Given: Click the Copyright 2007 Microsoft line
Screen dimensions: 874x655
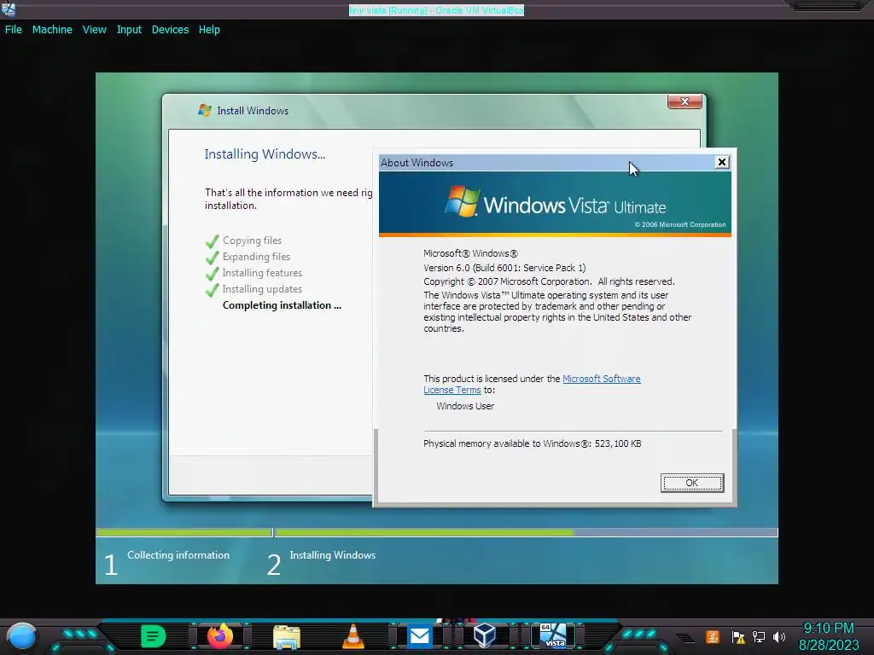Looking at the screenshot, I should [549, 281].
